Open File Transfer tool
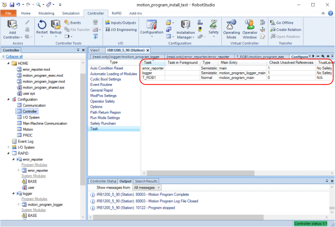 (x=77, y=29)
